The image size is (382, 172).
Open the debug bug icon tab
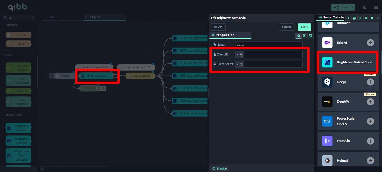click(366, 18)
